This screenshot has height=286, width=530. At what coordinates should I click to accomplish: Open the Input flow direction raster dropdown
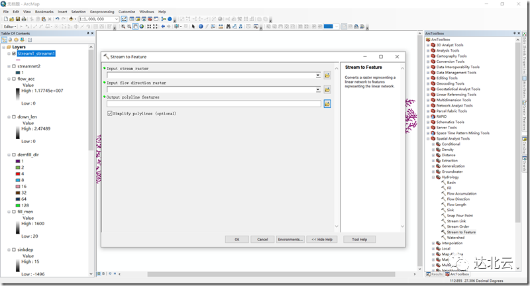point(318,89)
